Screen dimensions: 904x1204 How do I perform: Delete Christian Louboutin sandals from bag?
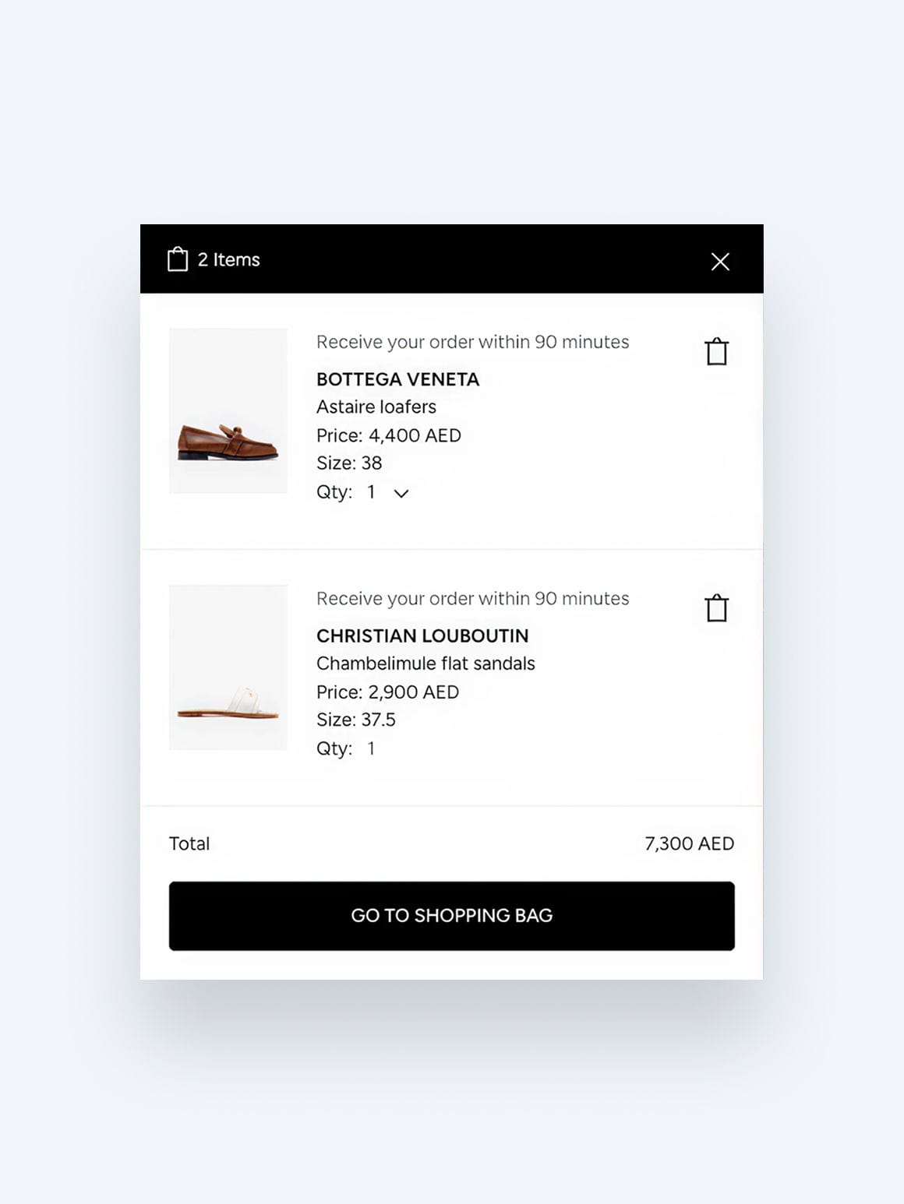pyautogui.click(x=716, y=608)
